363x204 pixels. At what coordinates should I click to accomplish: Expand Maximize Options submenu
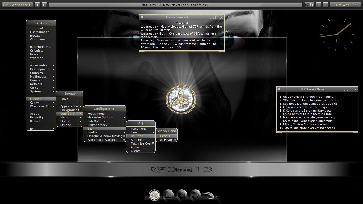(x=105, y=117)
